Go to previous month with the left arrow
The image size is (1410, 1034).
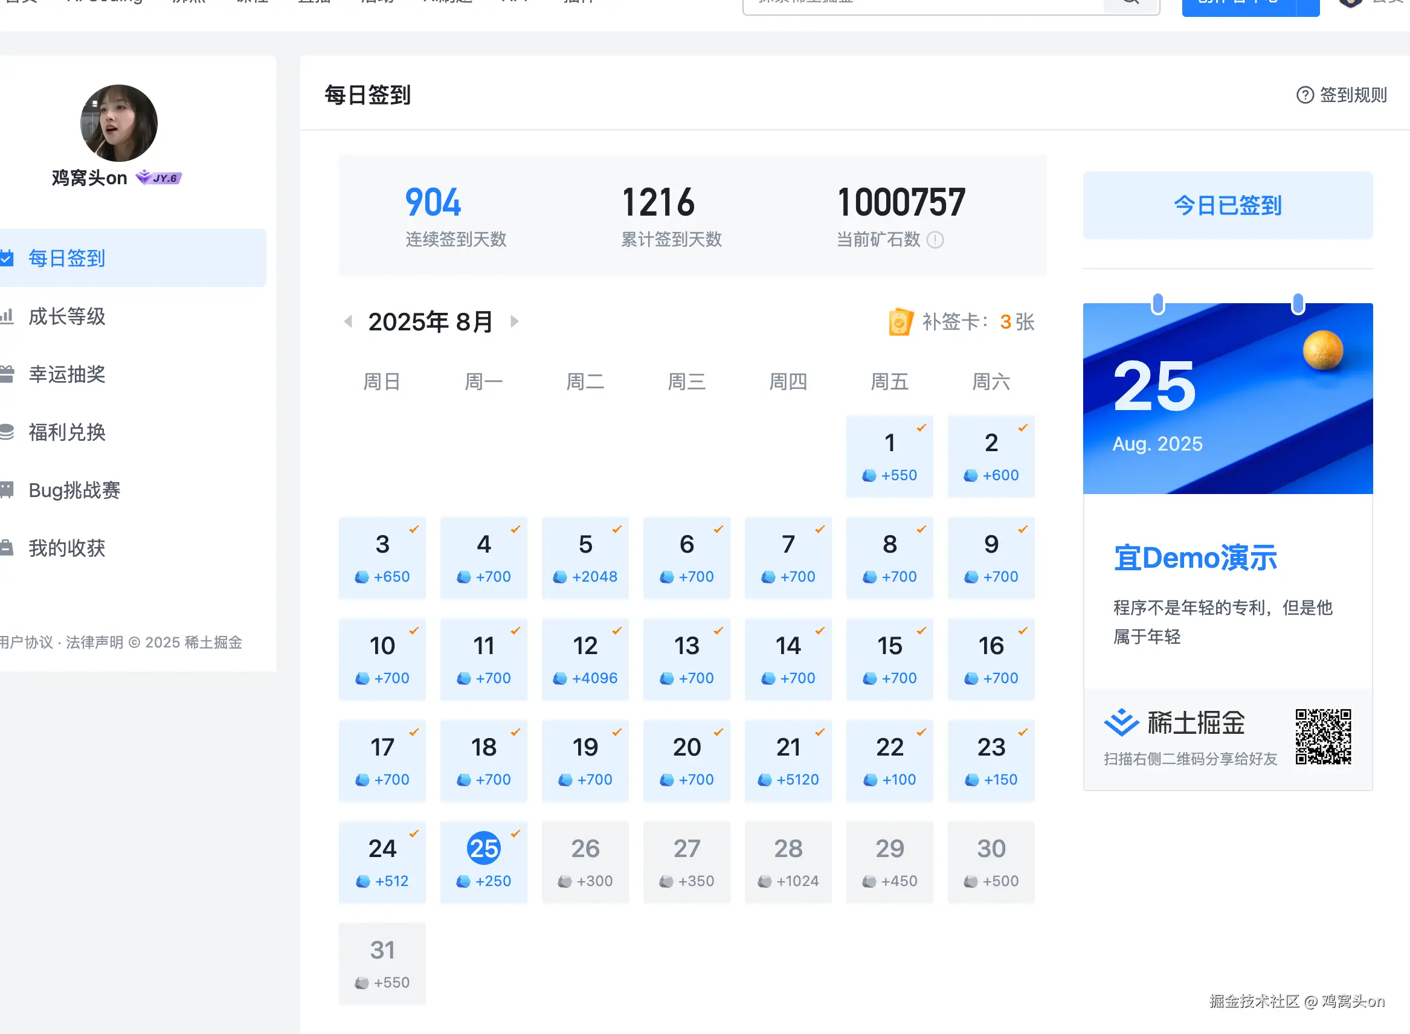[348, 321]
